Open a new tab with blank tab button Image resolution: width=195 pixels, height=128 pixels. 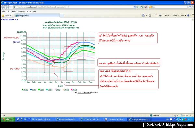click(x=62, y=16)
